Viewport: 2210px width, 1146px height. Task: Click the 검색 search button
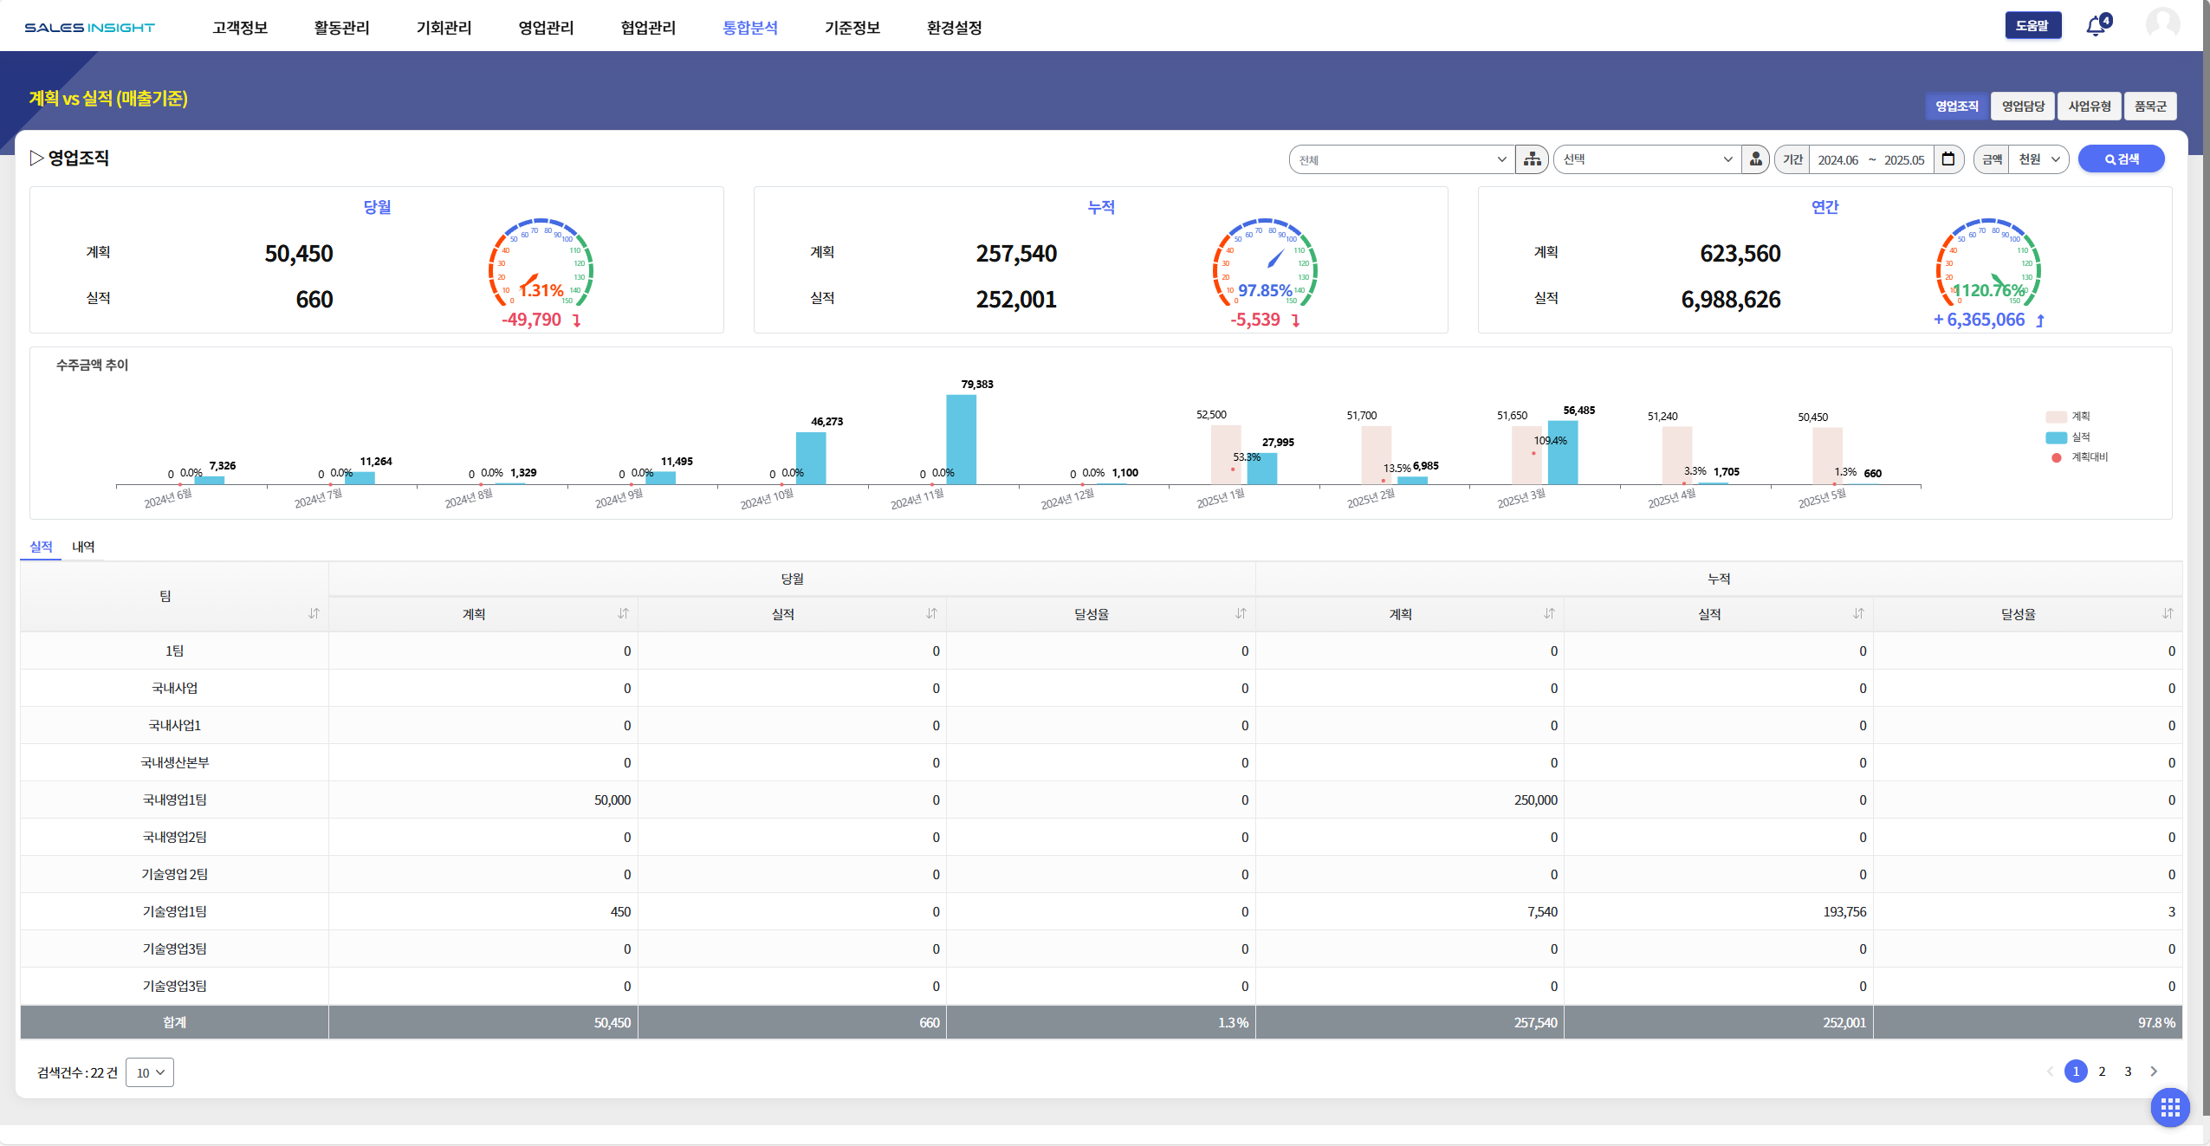(x=2122, y=159)
